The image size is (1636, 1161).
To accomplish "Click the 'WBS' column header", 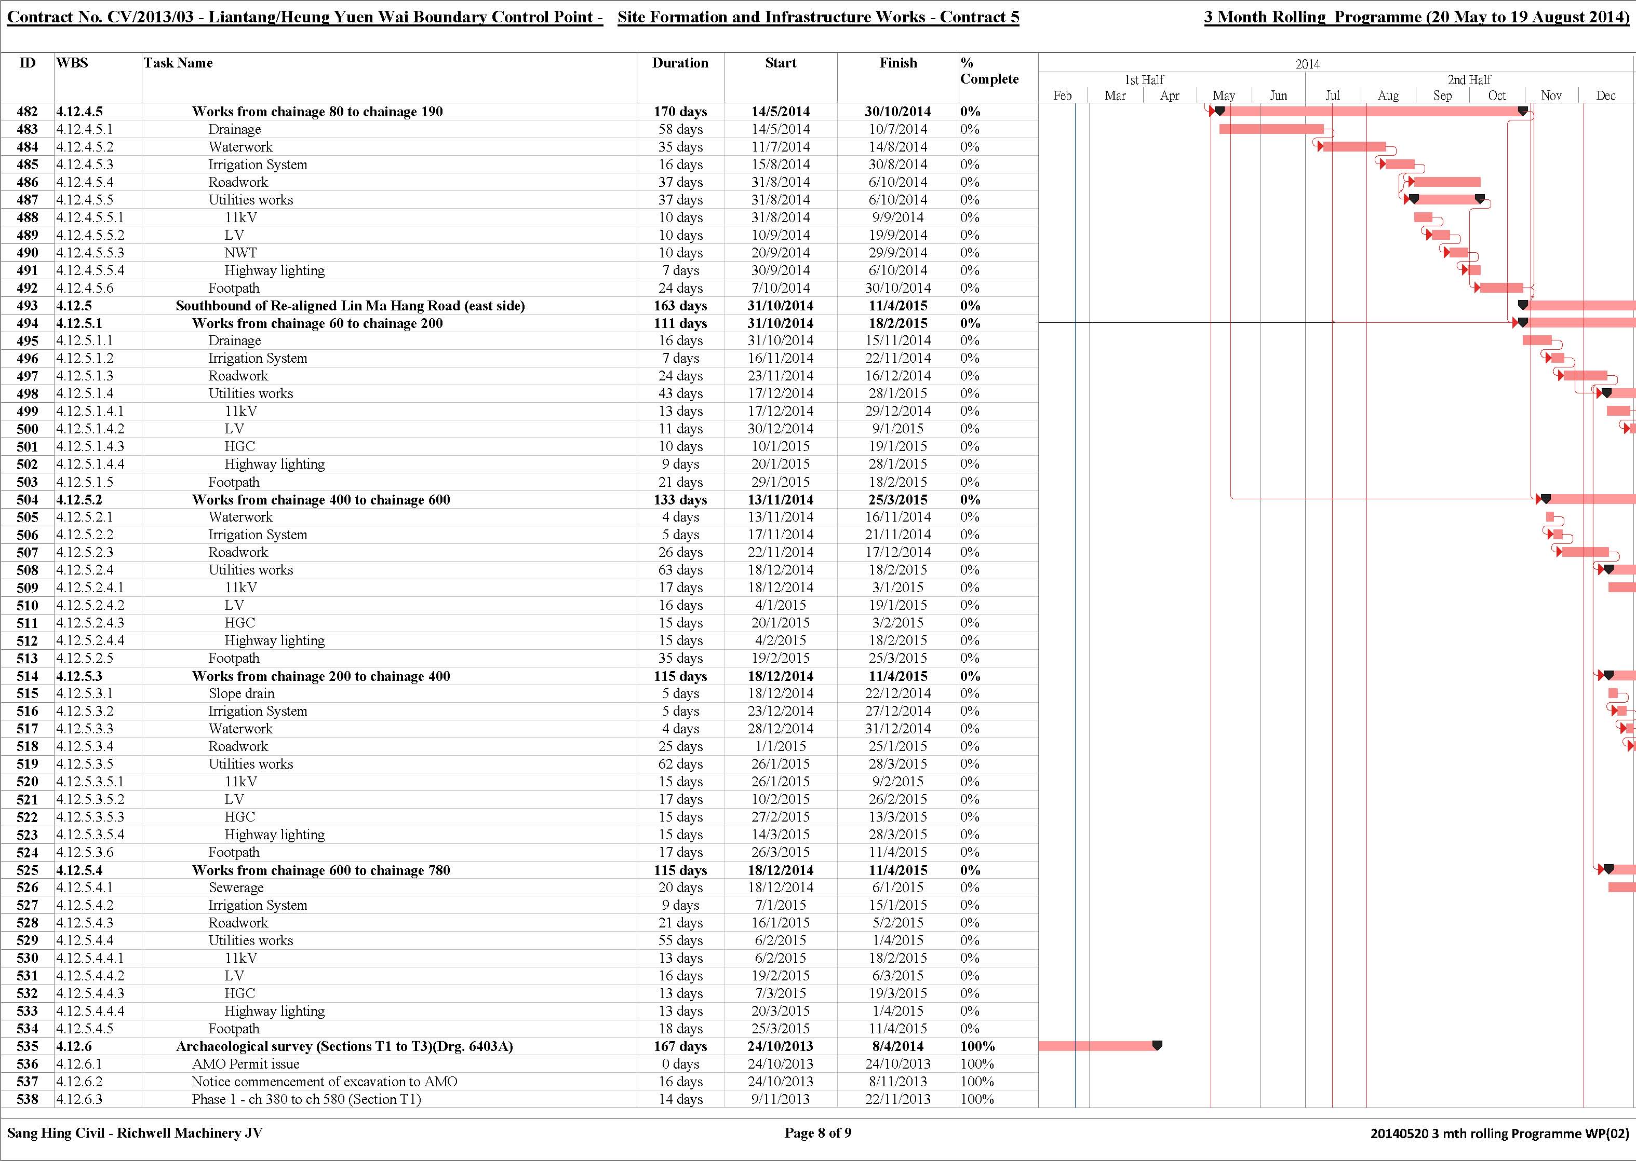I will coord(72,63).
